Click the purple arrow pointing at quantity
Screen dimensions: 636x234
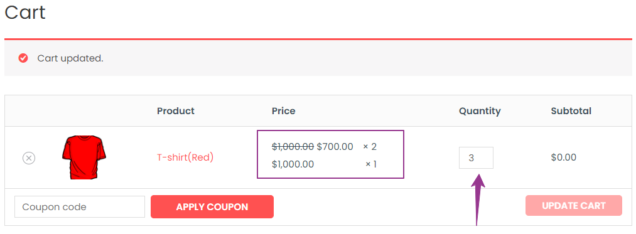478,199
